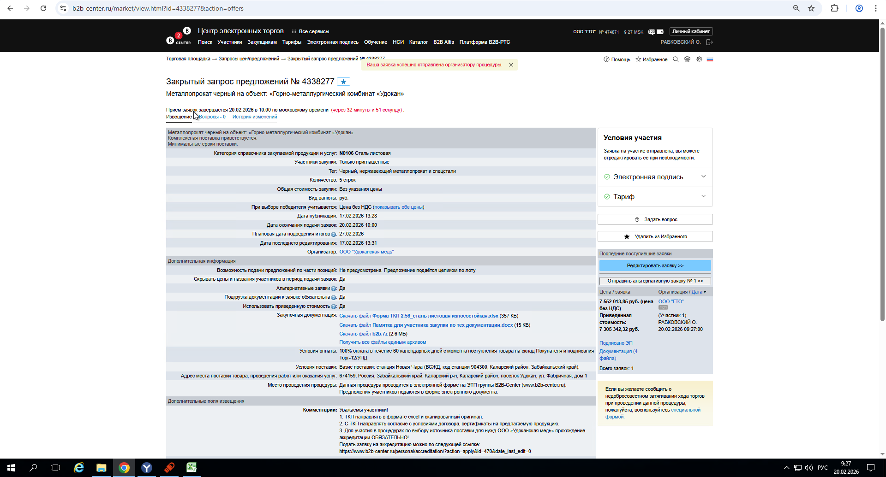The height and width of the screenshot is (477, 886).
Task: Open the 'Поиск' menu item
Action: click(205, 42)
